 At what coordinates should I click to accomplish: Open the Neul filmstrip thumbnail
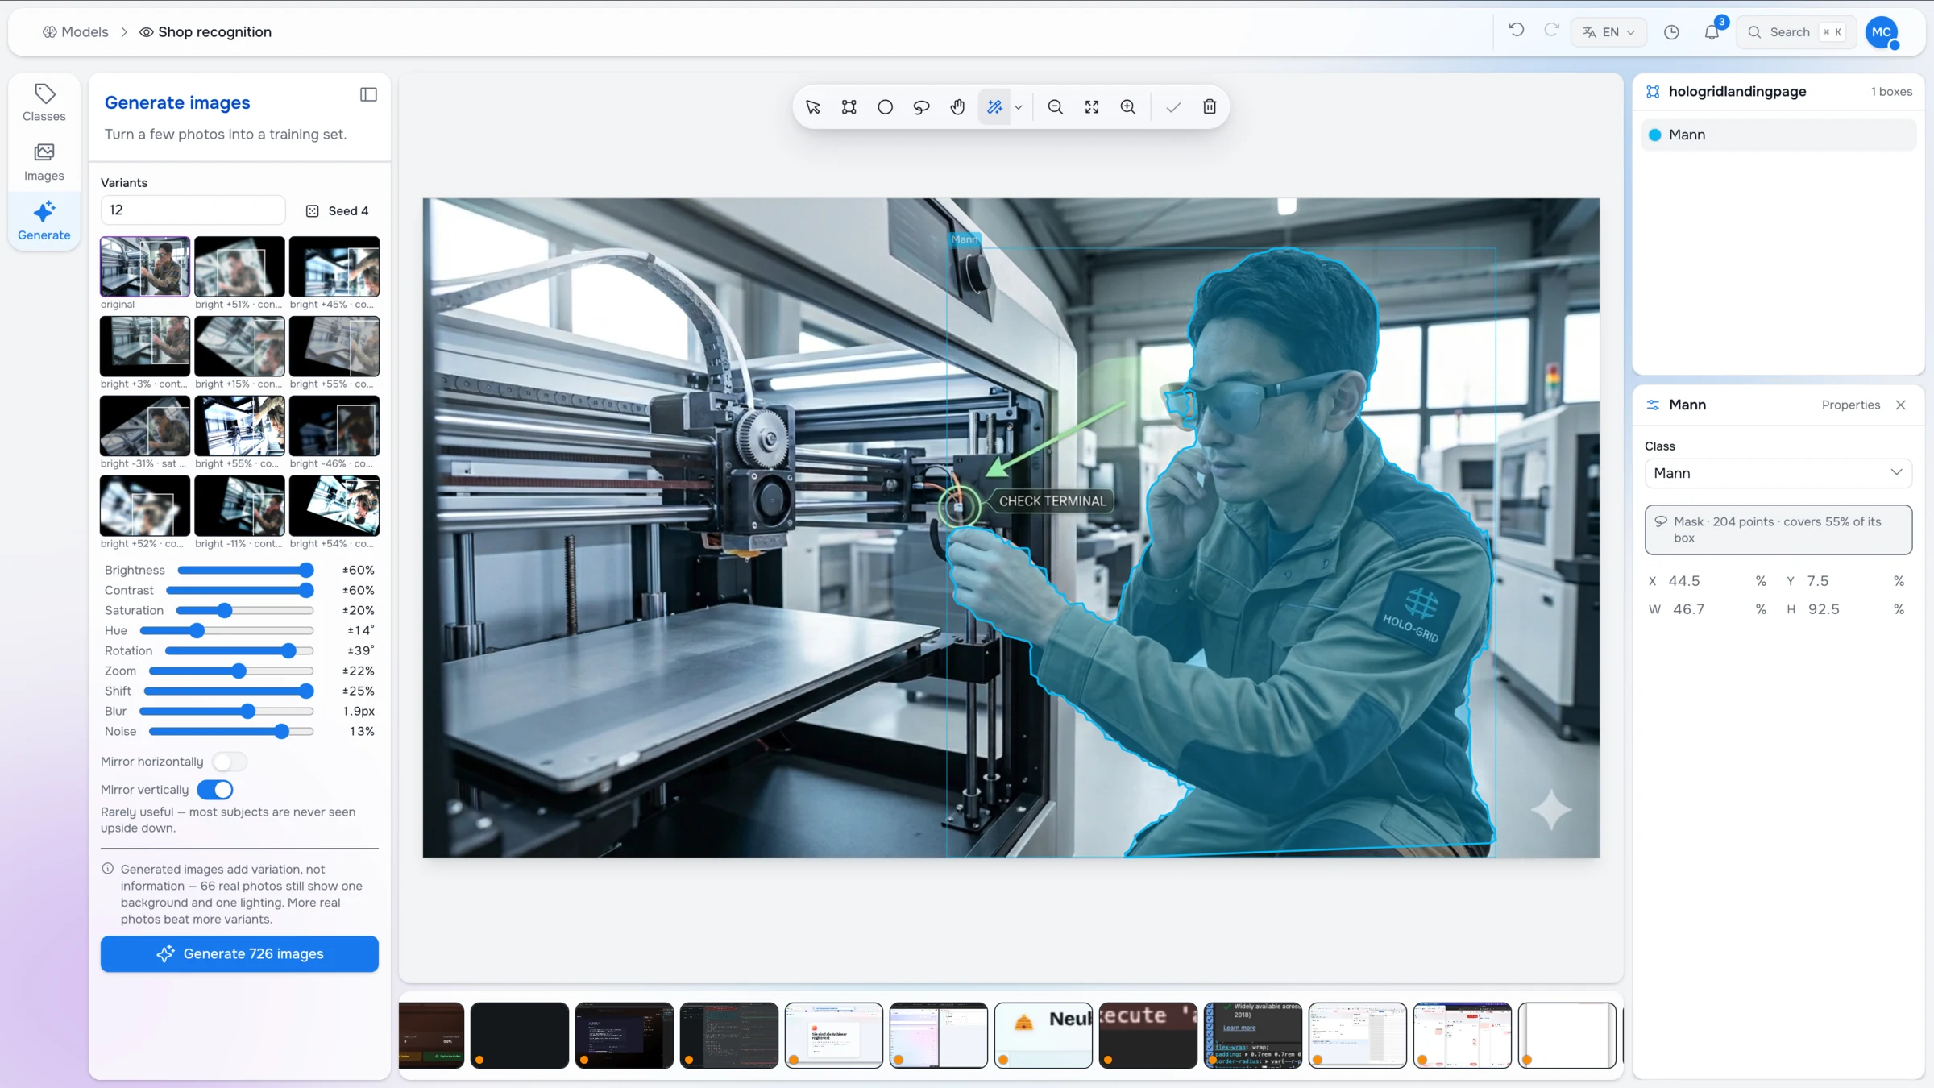coord(1044,1036)
